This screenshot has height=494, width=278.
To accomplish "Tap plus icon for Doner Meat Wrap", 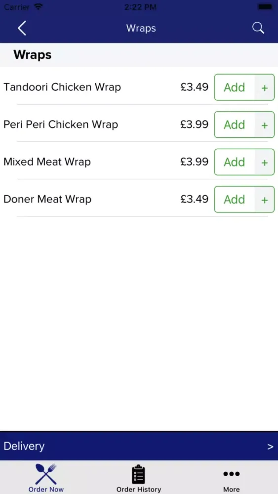I will click(265, 200).
